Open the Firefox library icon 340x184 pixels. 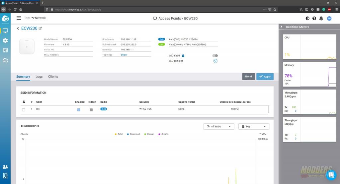[301, 9]
